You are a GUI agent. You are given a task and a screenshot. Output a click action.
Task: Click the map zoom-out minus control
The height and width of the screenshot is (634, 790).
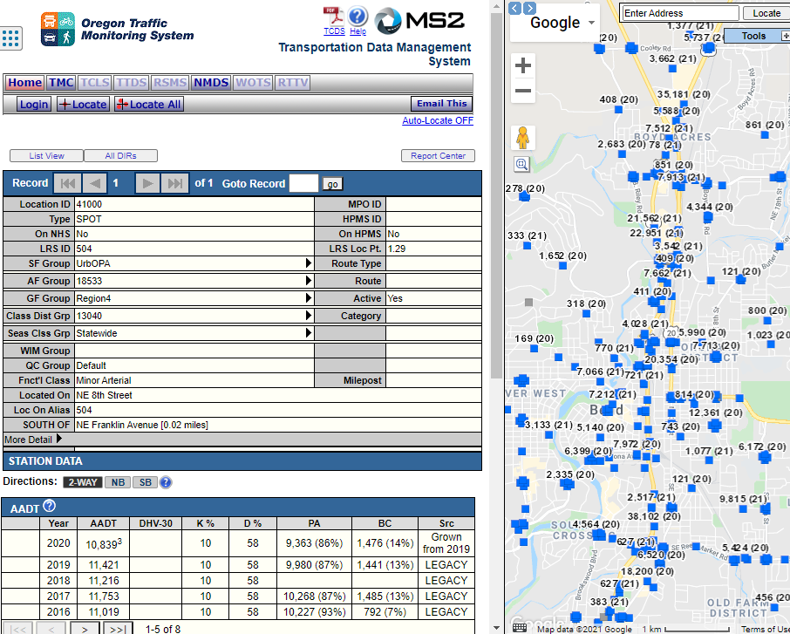pyautogui.click(x=522, y=92)
